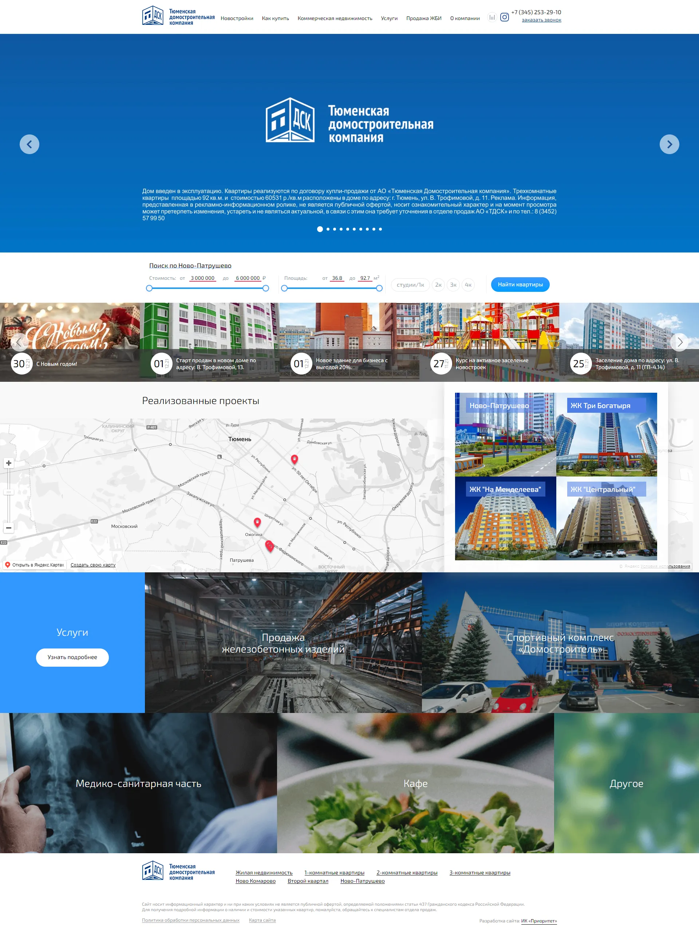The width and height of the screenshot is (699, 929).
Task: Show previous news items arrow
Action: coord(19,342)
